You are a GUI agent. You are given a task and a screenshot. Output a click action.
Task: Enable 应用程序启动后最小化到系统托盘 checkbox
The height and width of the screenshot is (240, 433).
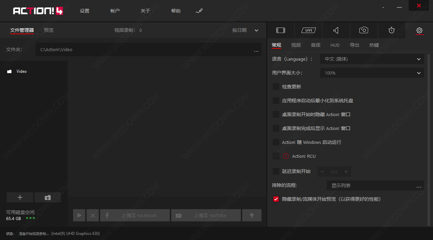pyautogui.click(x=276, y=101)
